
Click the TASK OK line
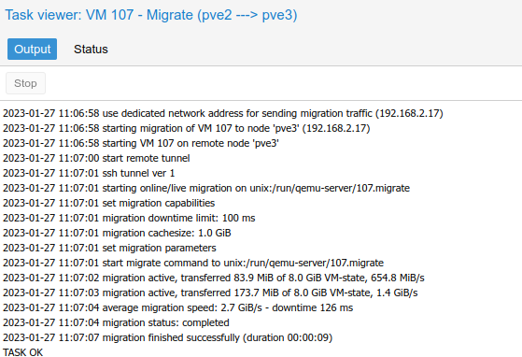point(23,352)
